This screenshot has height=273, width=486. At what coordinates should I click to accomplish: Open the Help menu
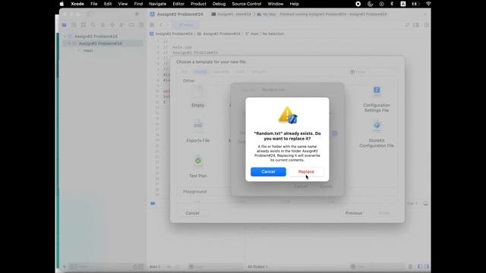click(x=294, y=4)
